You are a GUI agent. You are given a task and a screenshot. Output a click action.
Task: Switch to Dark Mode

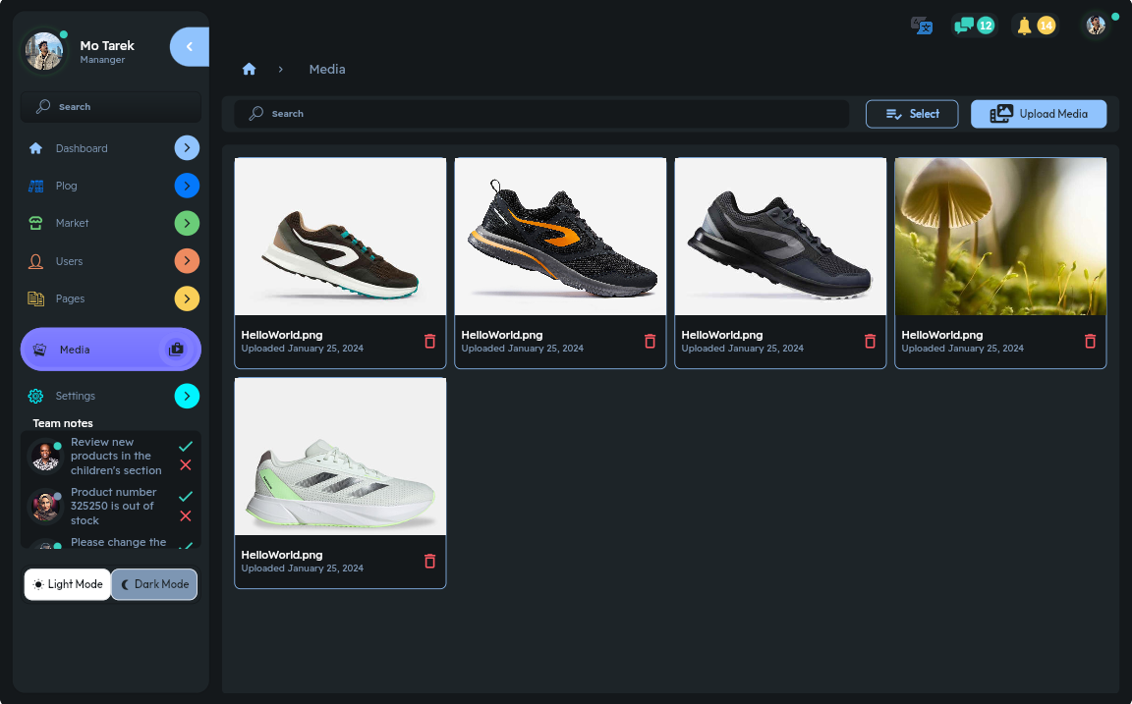tap(154, 584)
